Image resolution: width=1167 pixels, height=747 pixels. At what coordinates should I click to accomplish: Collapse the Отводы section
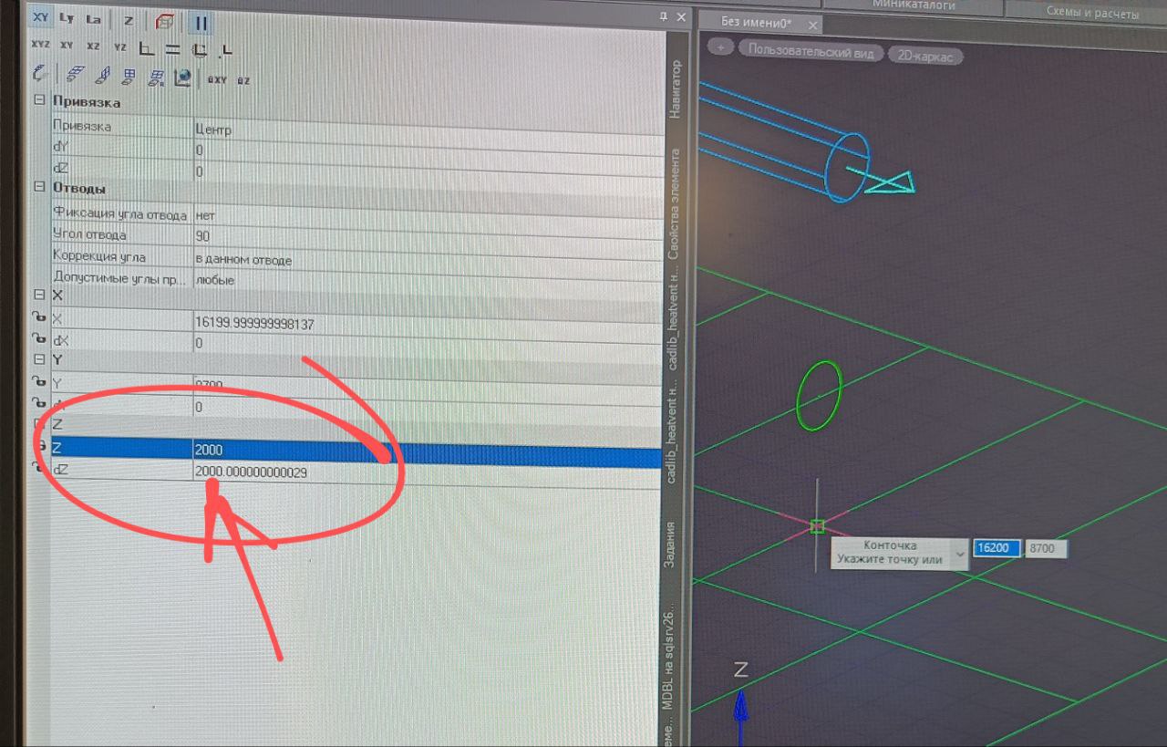(39, 187)
